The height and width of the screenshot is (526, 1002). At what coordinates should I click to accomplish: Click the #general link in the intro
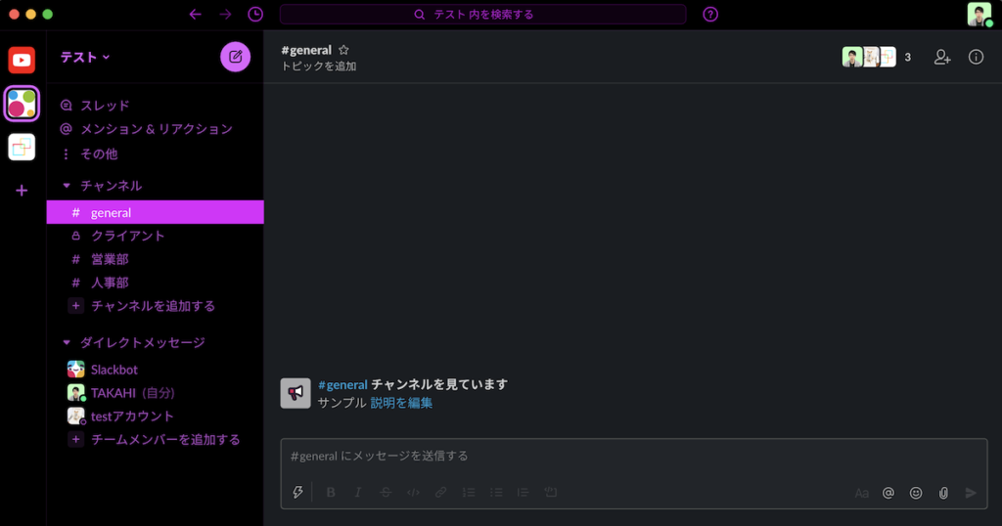342,384
